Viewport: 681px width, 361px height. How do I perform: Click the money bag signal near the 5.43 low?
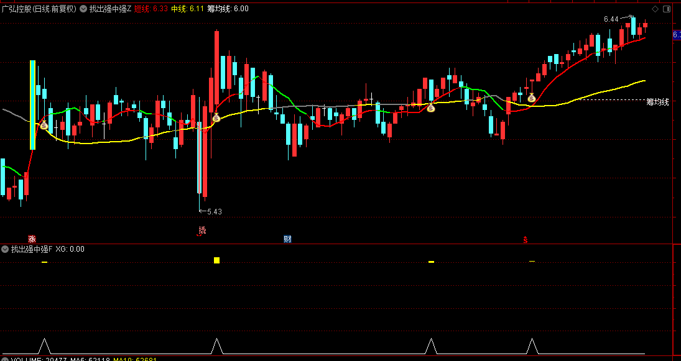(216, 117)
